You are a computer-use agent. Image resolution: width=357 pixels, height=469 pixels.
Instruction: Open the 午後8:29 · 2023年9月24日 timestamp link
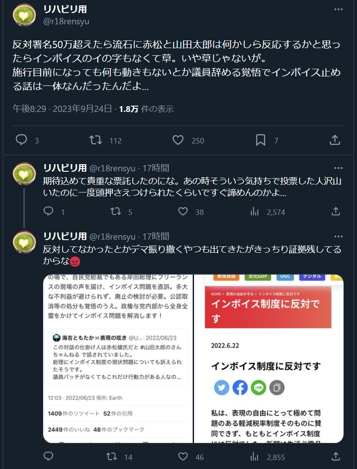coord(62,108)
